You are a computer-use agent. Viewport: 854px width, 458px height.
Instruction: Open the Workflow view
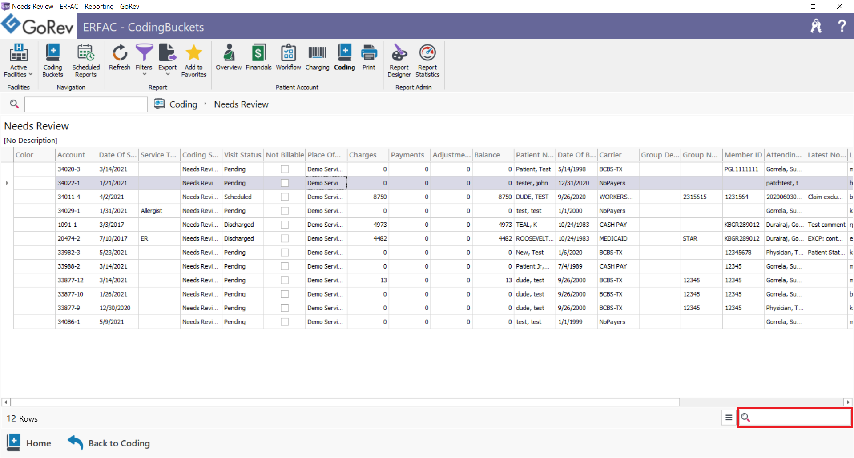(x=288, y=57)
